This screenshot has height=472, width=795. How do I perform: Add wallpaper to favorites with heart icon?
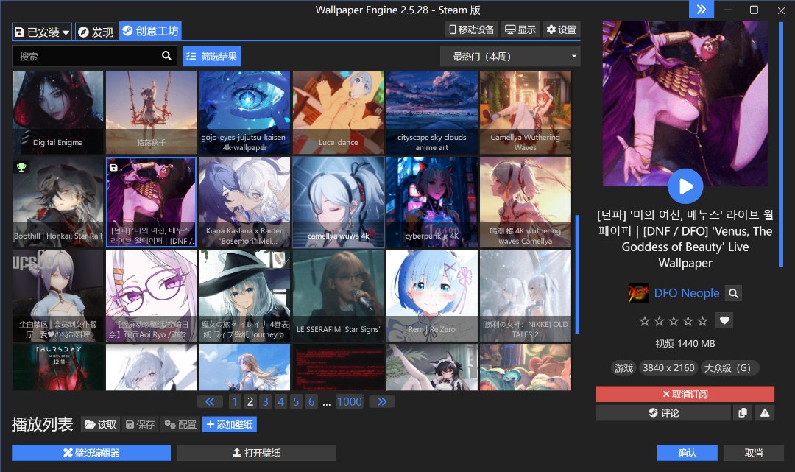click(x=724, y=320)
